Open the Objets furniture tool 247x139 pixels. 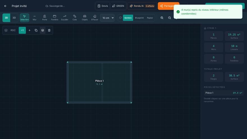[84, 18]
